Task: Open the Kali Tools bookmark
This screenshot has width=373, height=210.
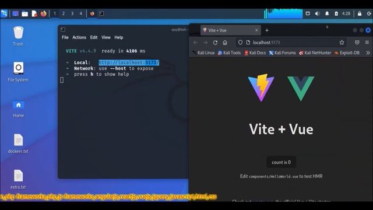Action: coord(229,53)
